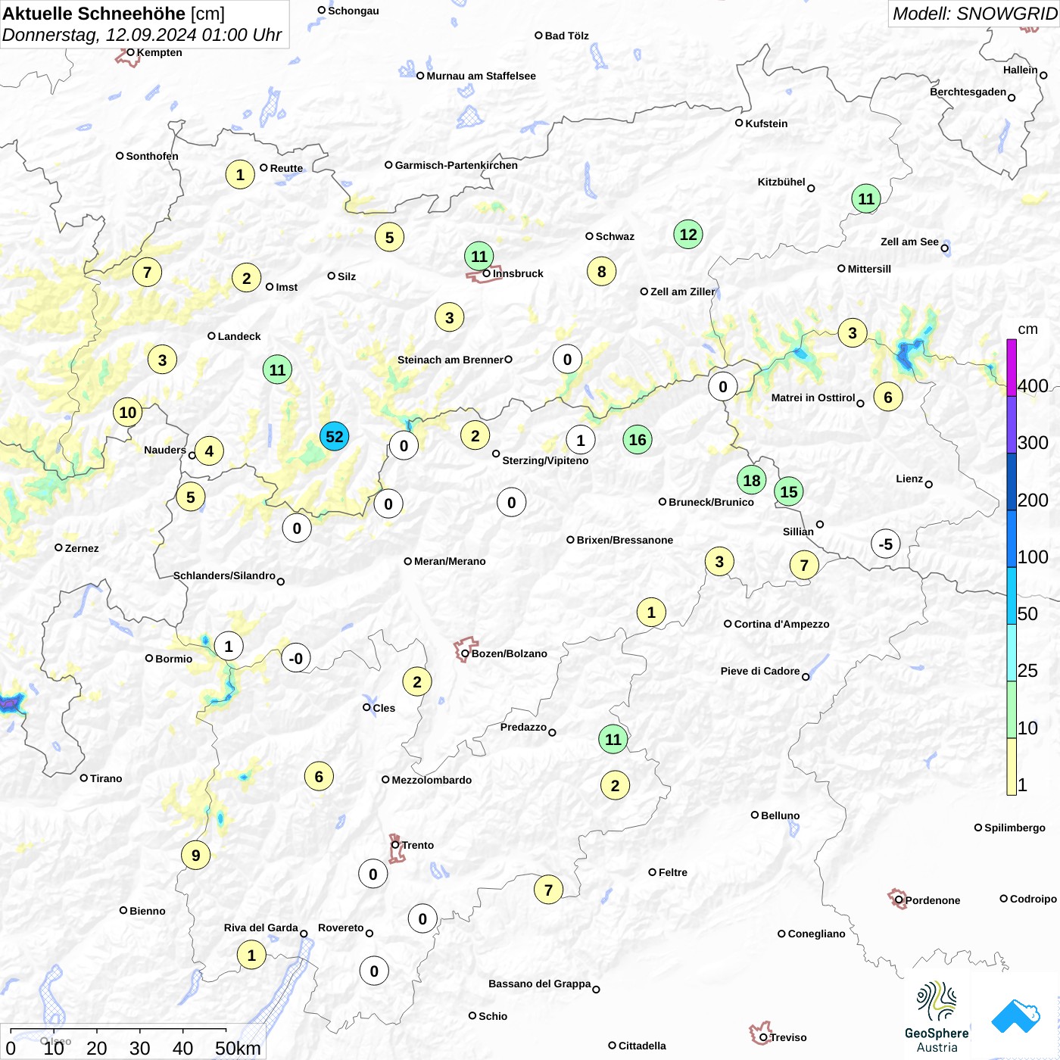The image size is (1060, 1060).
Task: Click the Cortina d'Ampezzo label
Action: pos(781,624)
